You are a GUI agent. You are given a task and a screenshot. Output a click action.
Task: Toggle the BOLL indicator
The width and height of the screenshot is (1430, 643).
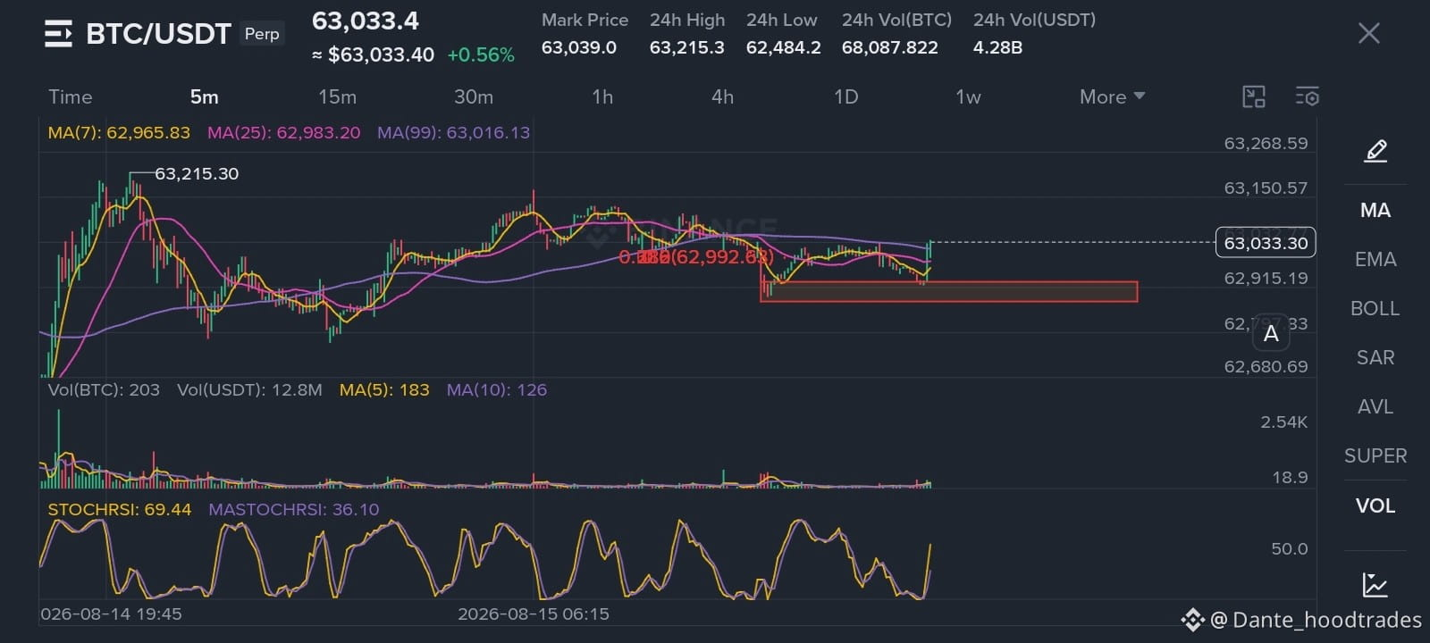1375,308
